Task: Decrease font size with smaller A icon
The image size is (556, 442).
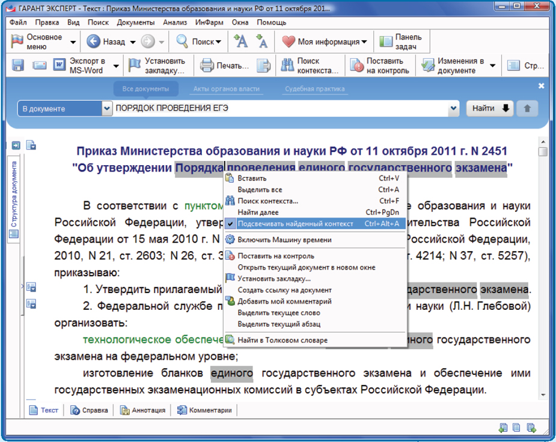Action: tap(261, 42)
